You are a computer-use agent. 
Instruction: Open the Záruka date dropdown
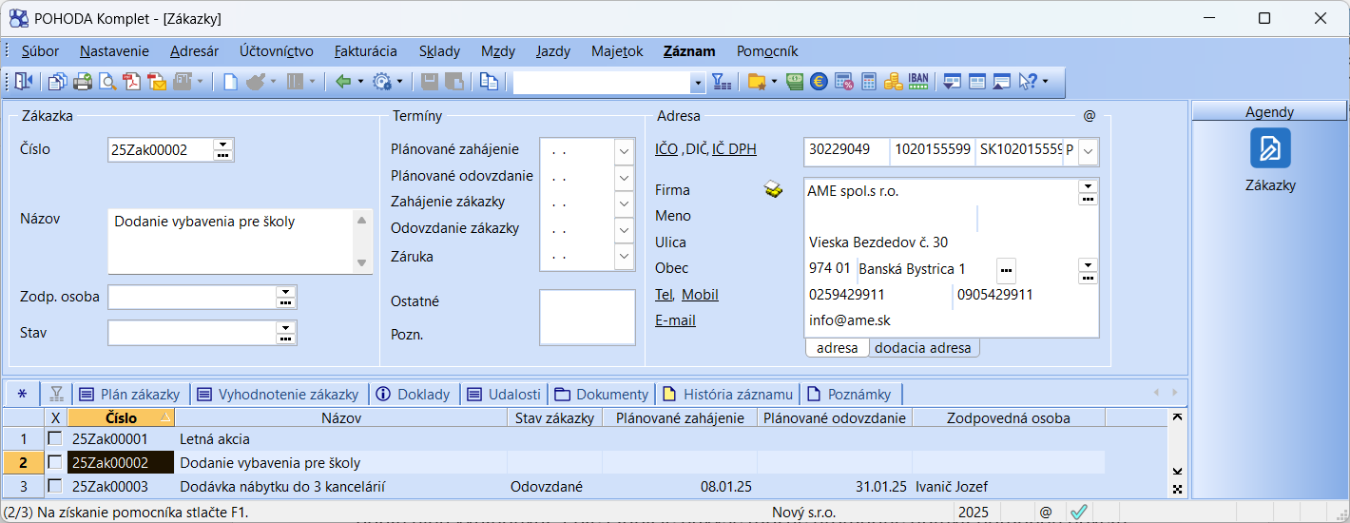(624, 257)
